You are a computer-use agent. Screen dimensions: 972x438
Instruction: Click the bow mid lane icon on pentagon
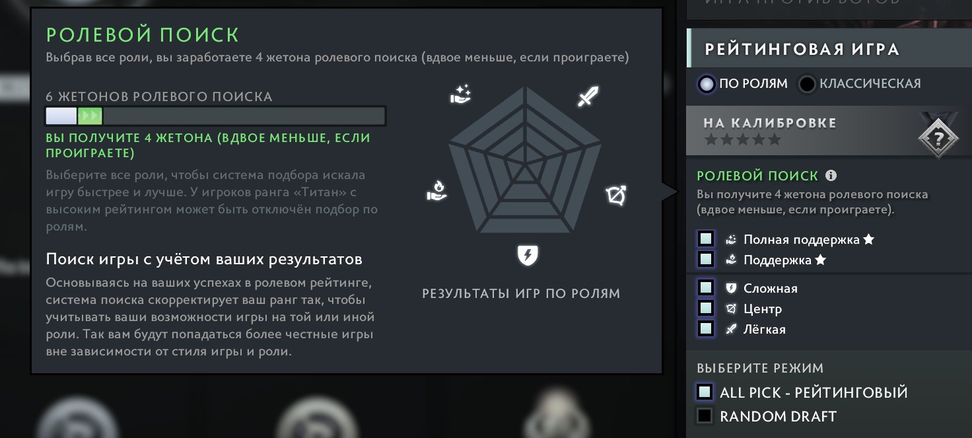click(616, 196)
